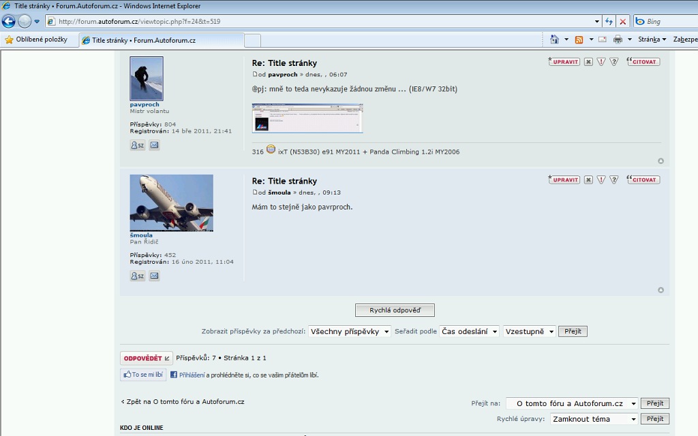The width and height of the screenshot is (698, 436).
Task: Click the Print icon in IE toolbar
Action: click(618, 39)
